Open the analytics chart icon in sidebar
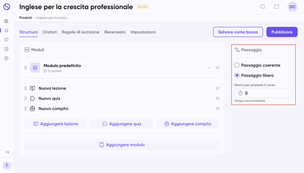The width and height of the screenshot is (304, 173). 6,49
